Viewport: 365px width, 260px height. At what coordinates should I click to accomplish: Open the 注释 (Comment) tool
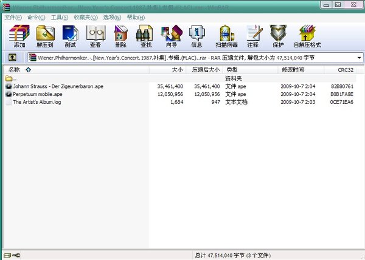click(254, 36)
